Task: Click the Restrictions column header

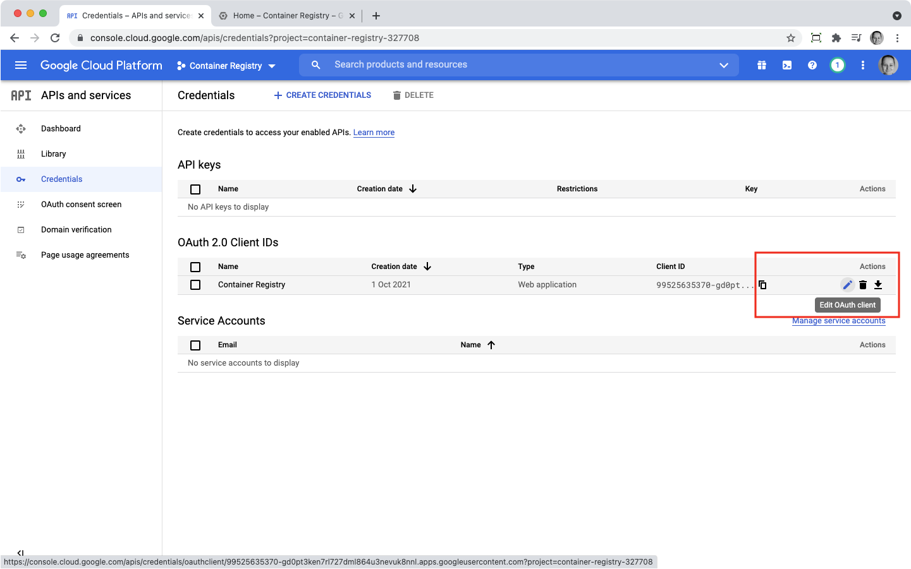Action: [577, 189]
